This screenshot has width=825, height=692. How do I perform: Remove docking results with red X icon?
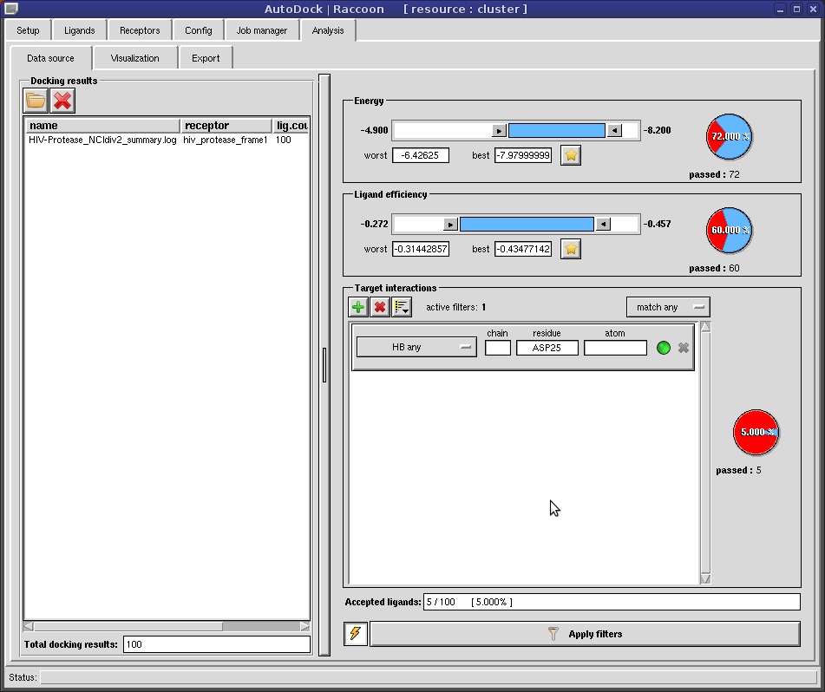tap(62, 101)
